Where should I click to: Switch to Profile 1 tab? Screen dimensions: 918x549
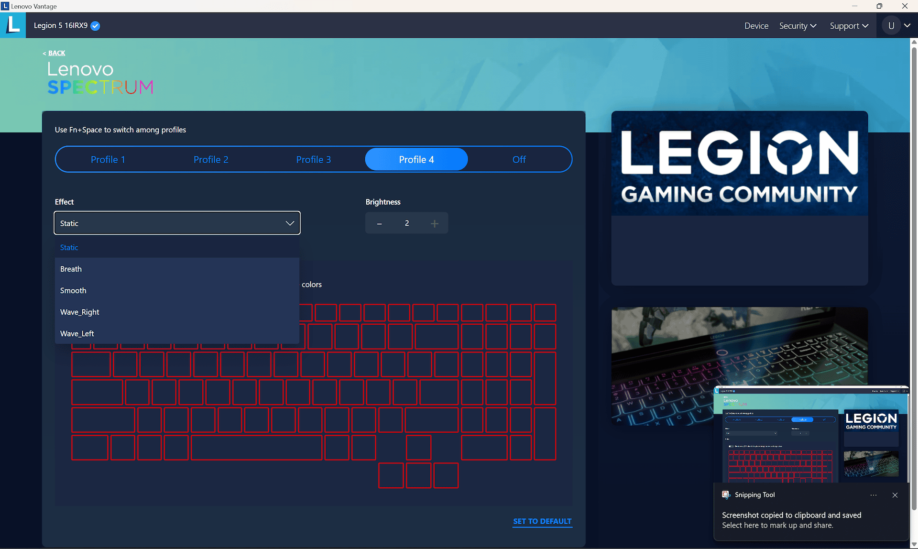point(108,159)
